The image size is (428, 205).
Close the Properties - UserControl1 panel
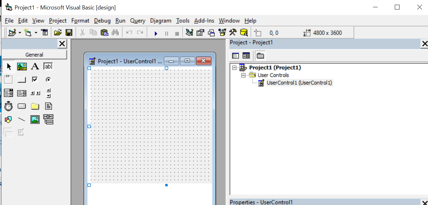pos(425,202)
